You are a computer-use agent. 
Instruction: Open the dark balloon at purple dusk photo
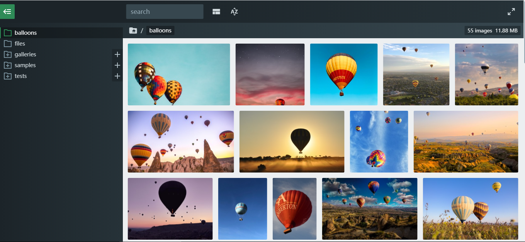pyautogui.click(x=170, y=209)
